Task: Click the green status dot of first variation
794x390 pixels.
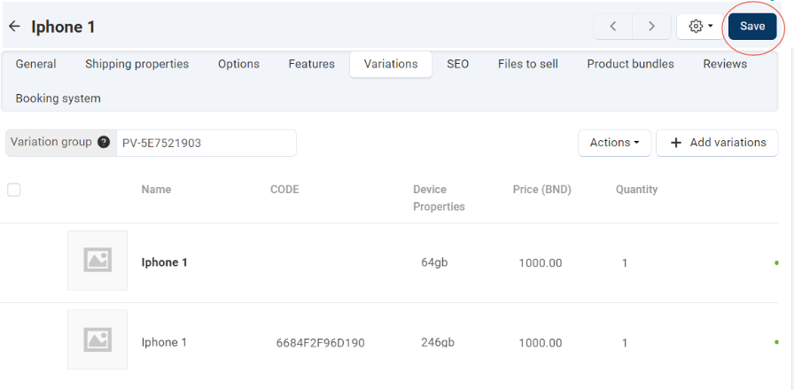Action: point(777,263)
